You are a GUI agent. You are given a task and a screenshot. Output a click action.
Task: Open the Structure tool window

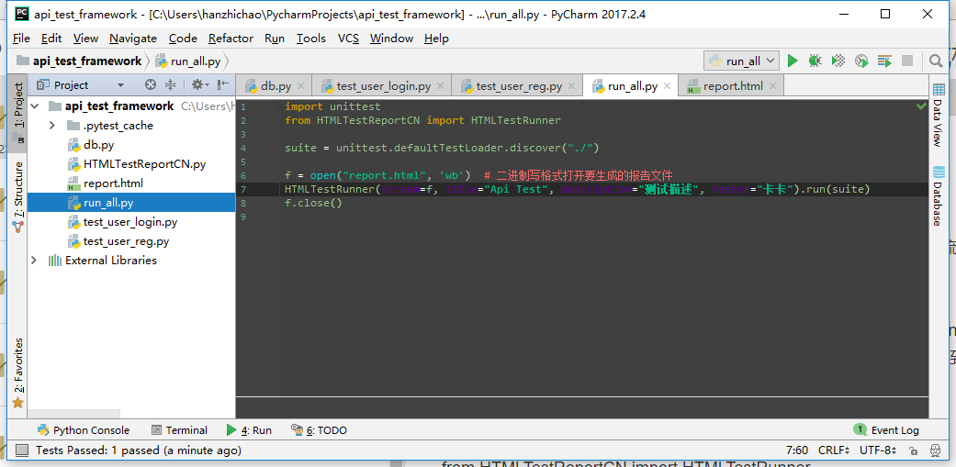(17, 196)
